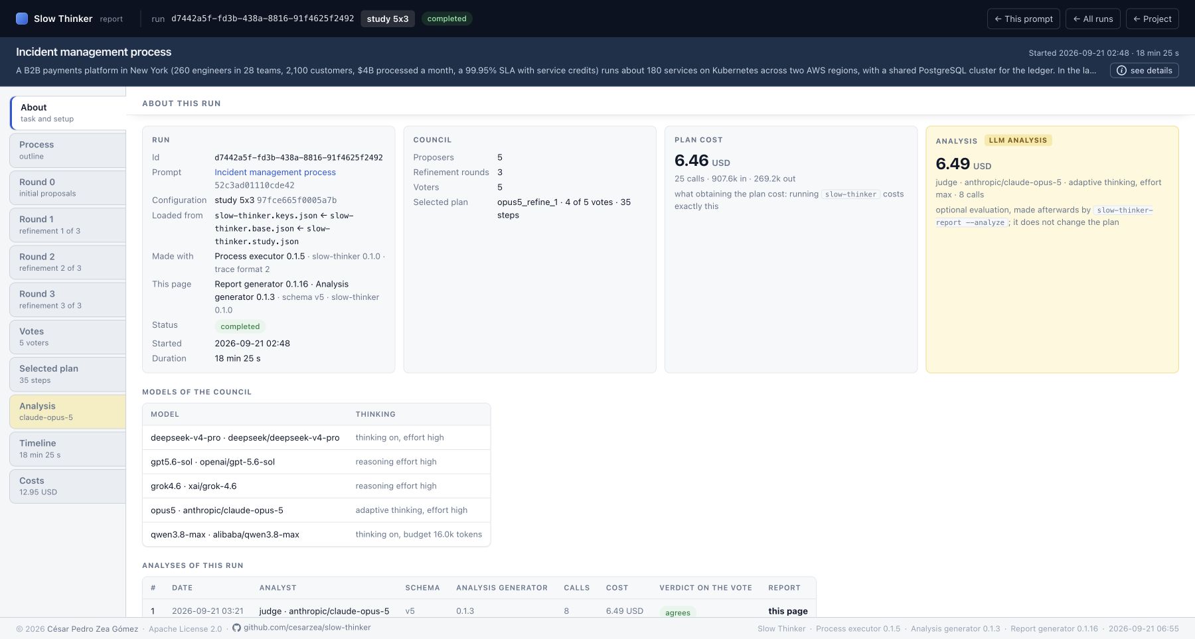The width and height of the screenshot is (1195, 639).
Task: Open the This prompt button
Action: point(1024,19)
